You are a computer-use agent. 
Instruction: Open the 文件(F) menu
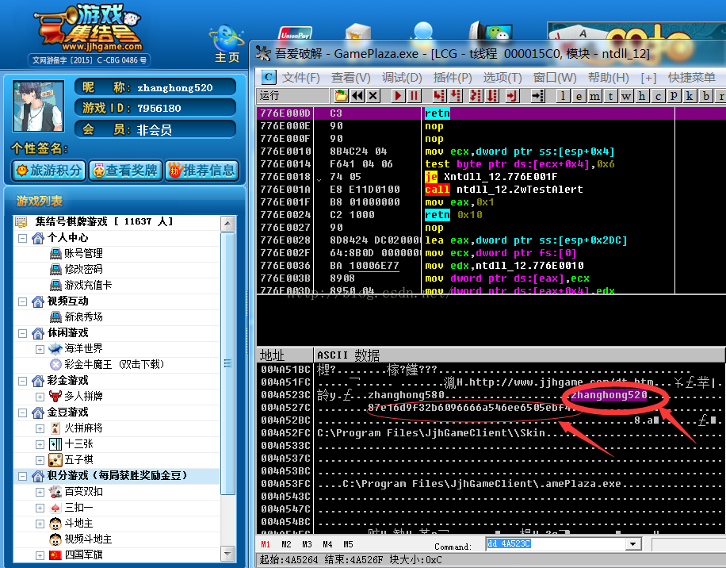(x=300, y=78)
